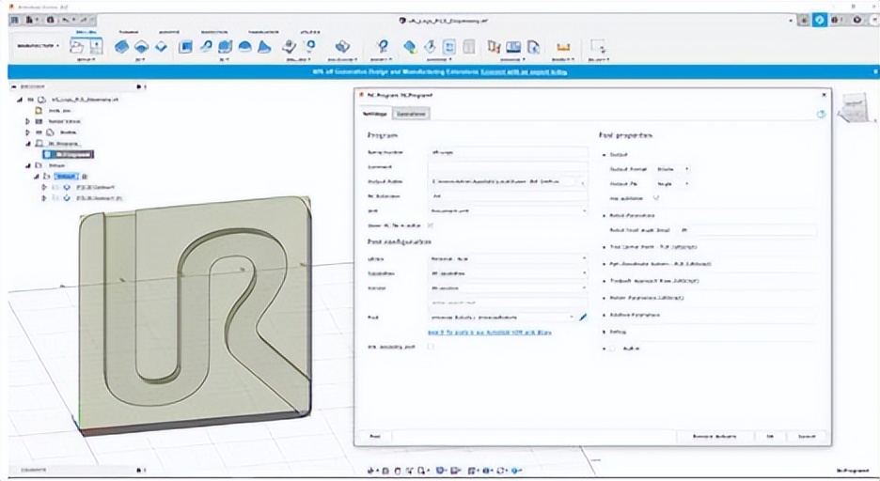Click the Select tool icon in the toolbar
This screenshot has height=481, width=880.
[598, 46]
